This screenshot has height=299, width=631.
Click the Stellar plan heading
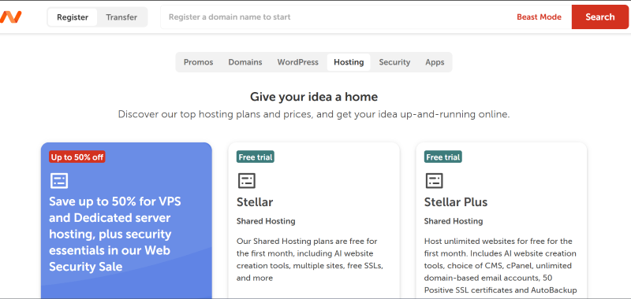click(x=255, y=202)
